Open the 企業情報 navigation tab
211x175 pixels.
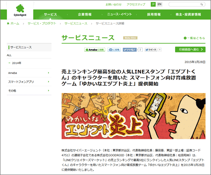(x=85, y=14)
